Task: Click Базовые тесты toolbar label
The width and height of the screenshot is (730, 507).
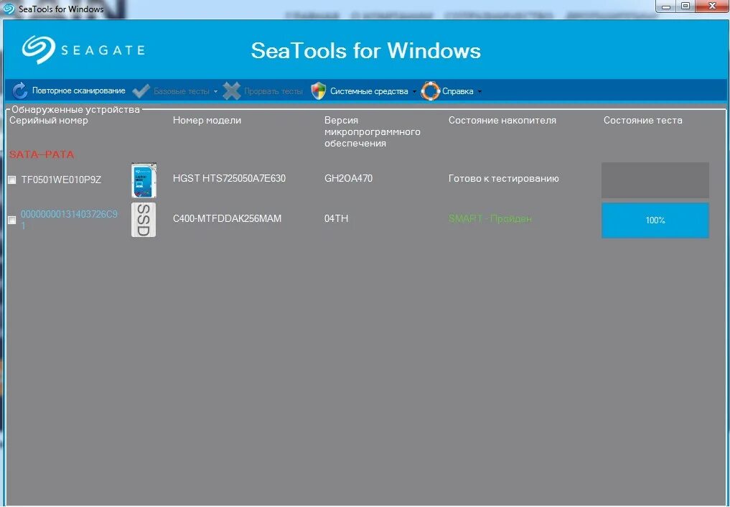Action: 182,91
